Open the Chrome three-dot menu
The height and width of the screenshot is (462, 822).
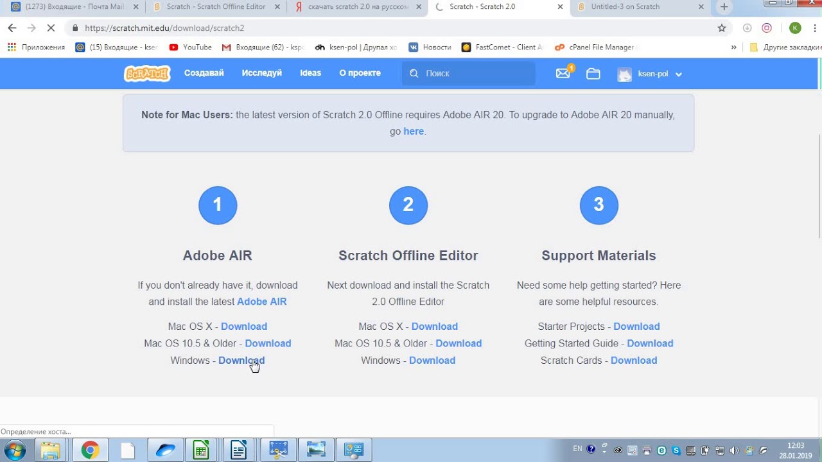coord(814,28)
